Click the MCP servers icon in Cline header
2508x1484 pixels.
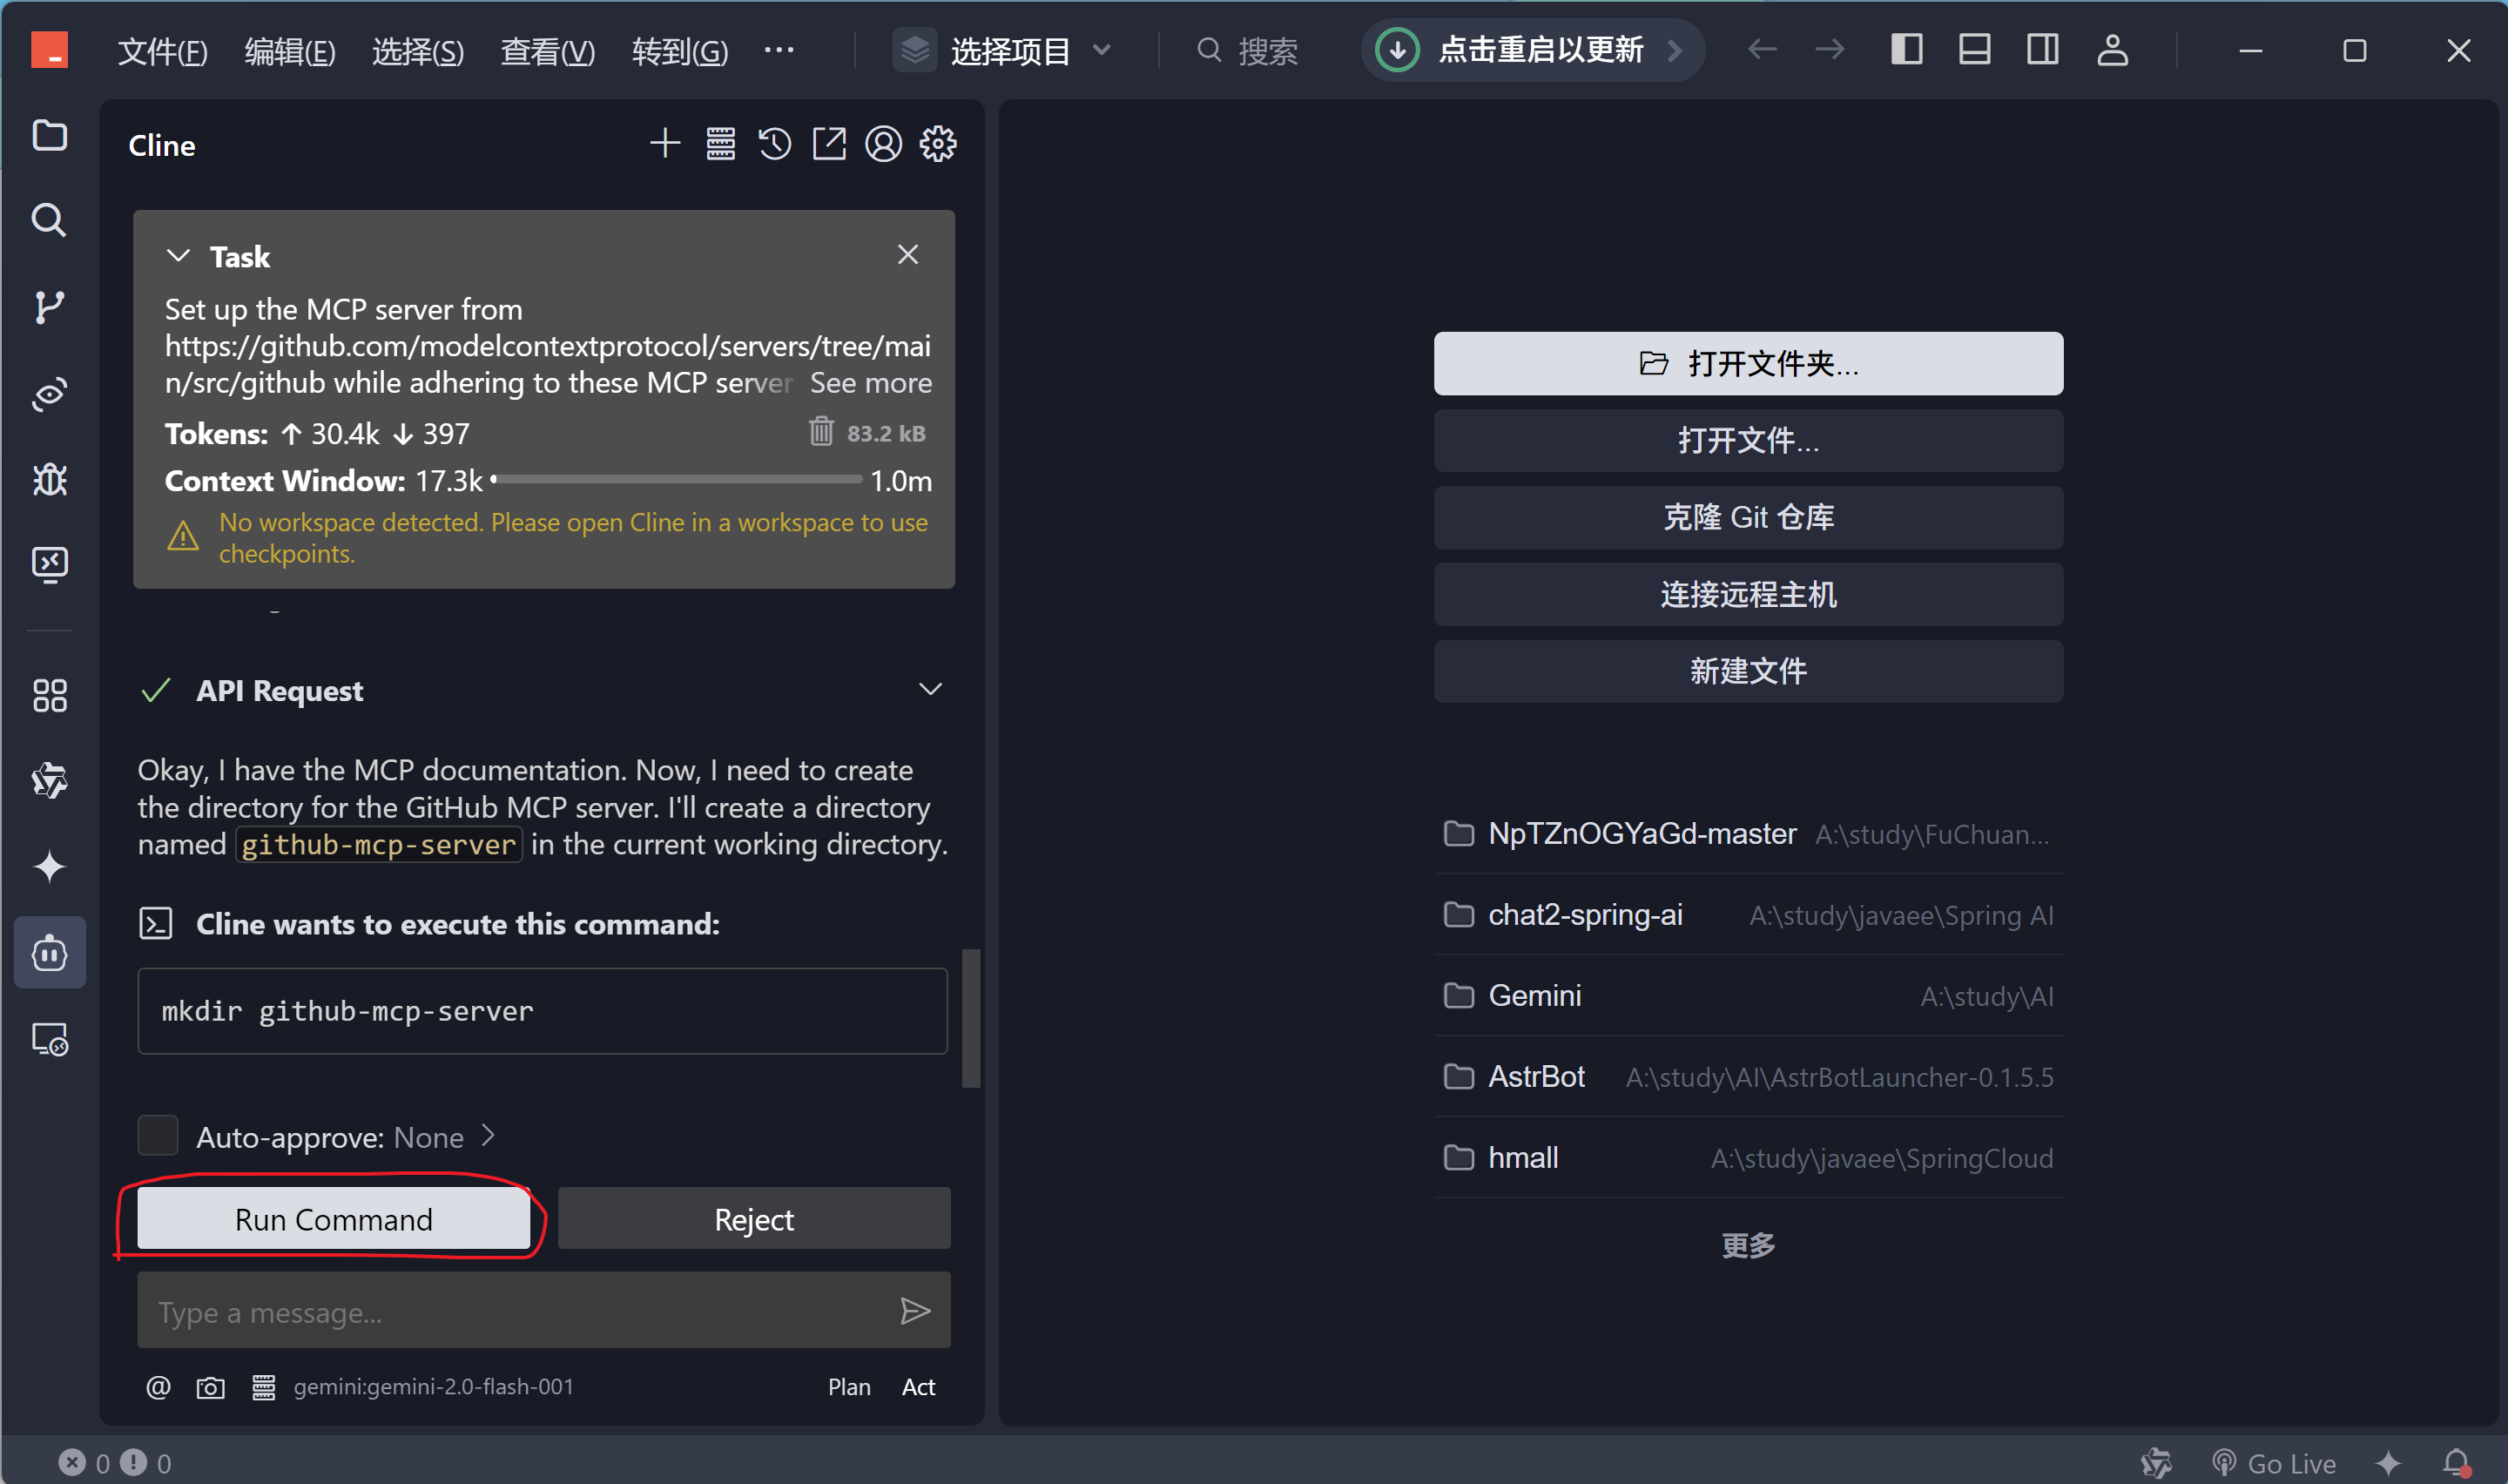(x=721, y=144)
